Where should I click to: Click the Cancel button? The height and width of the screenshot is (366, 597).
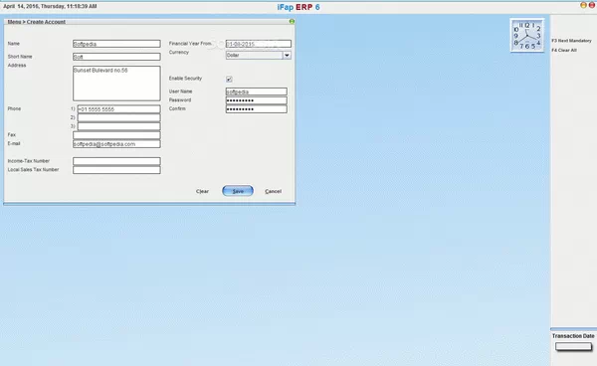273,191
